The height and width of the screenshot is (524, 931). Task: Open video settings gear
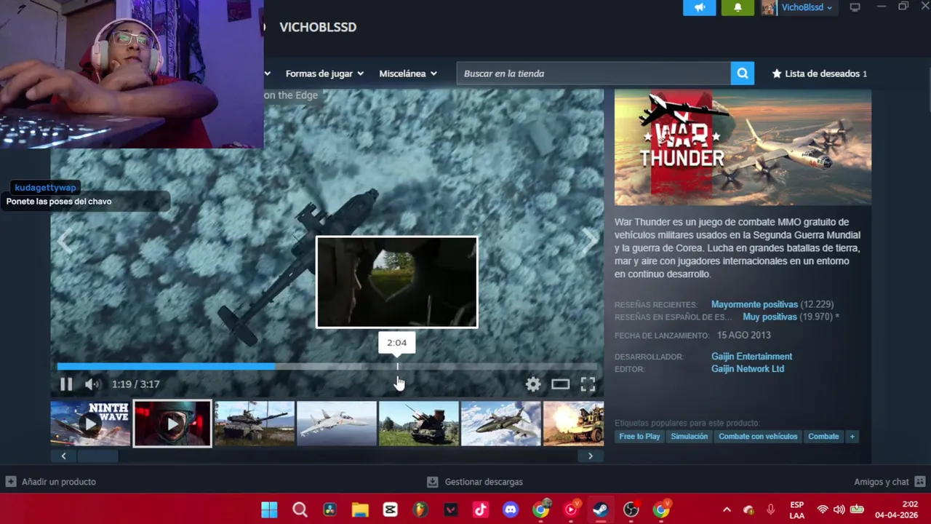point(533,384)
